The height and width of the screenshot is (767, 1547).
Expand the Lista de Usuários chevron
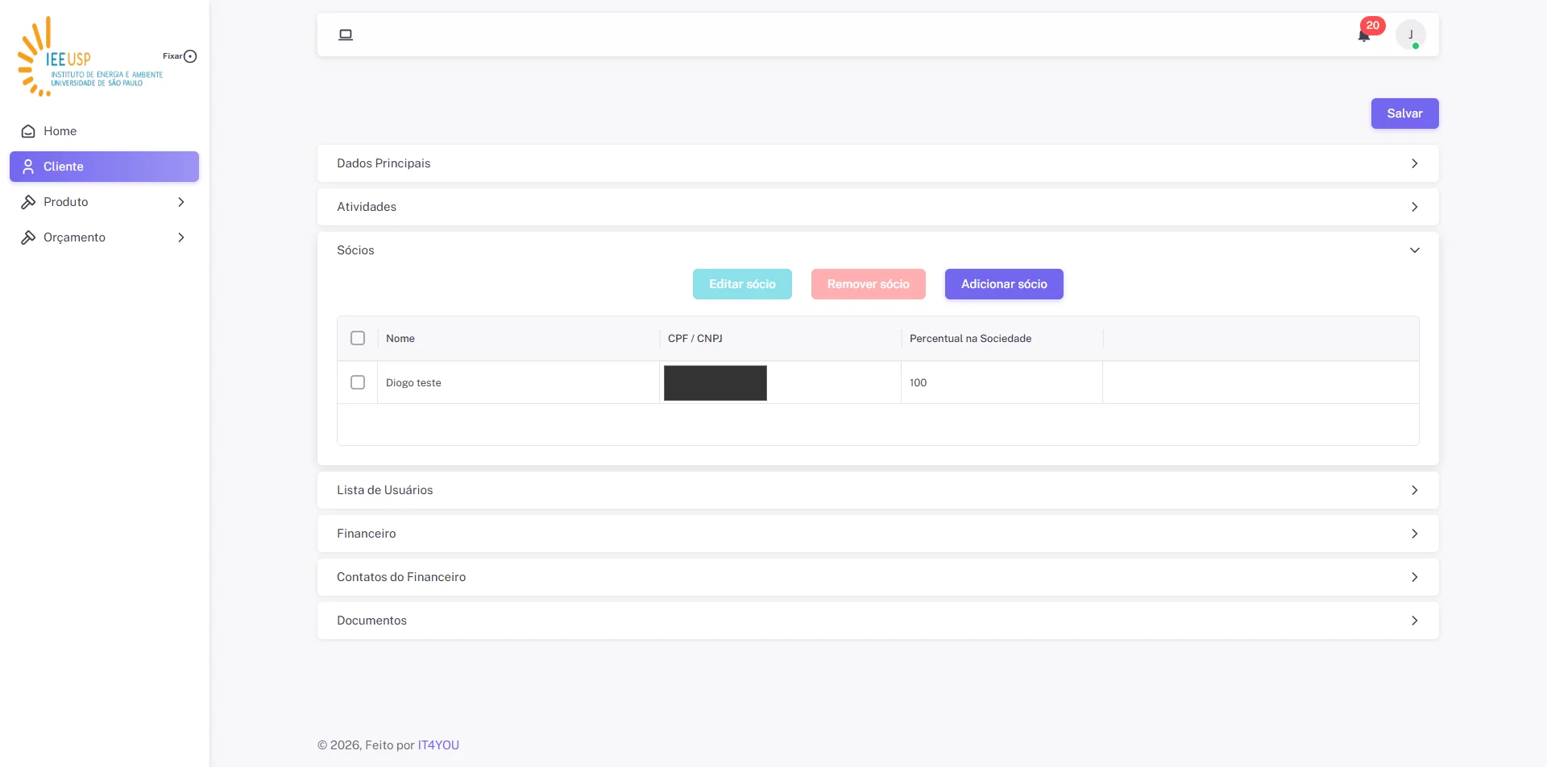(1414, 490)
